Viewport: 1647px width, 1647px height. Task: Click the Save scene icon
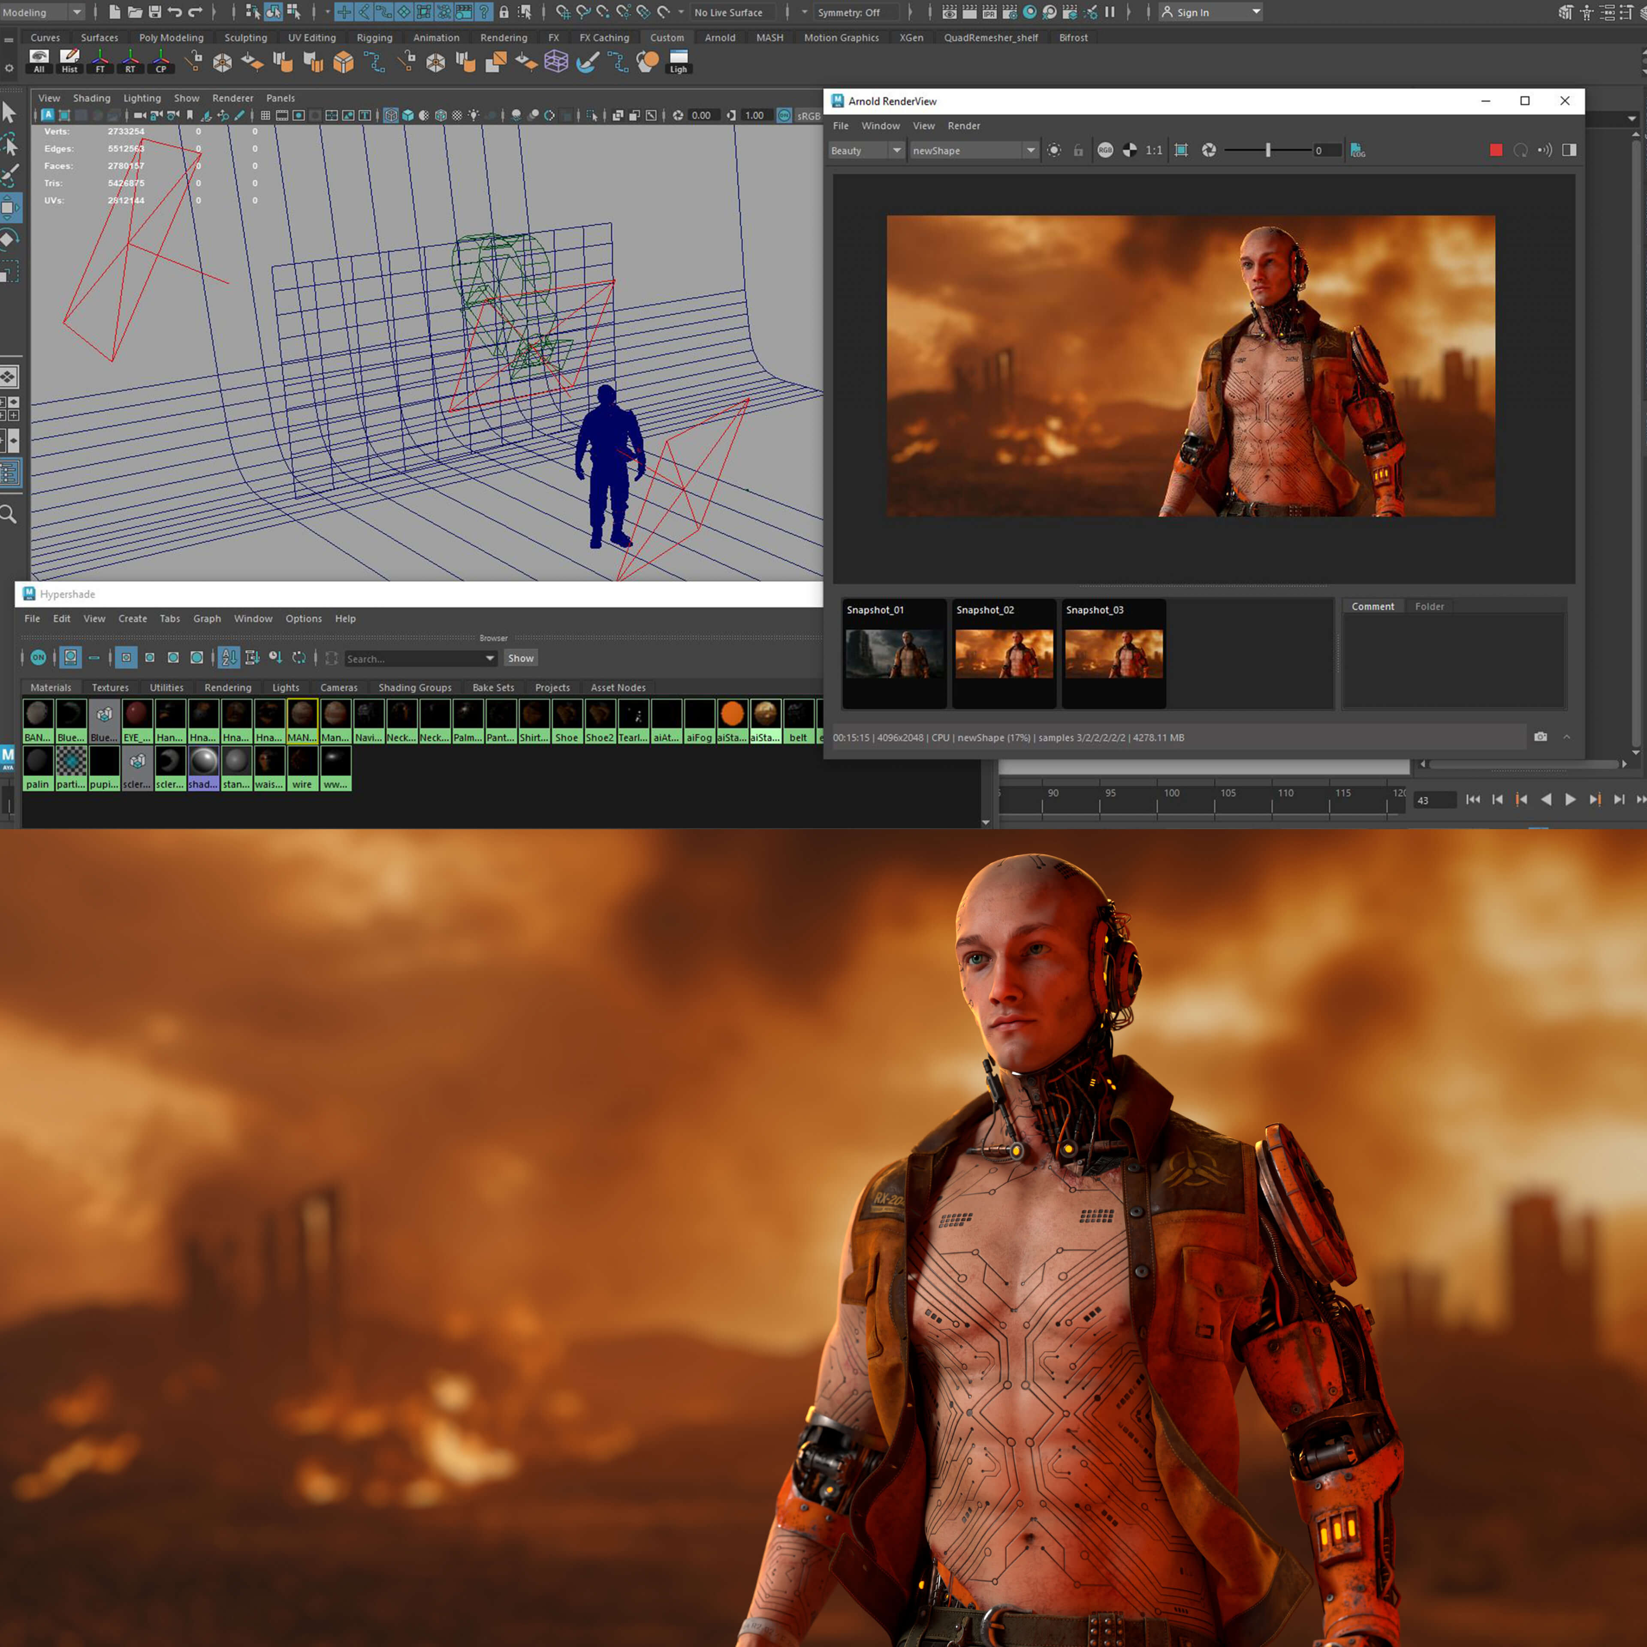pyautogui.click(x=154, y=12)
